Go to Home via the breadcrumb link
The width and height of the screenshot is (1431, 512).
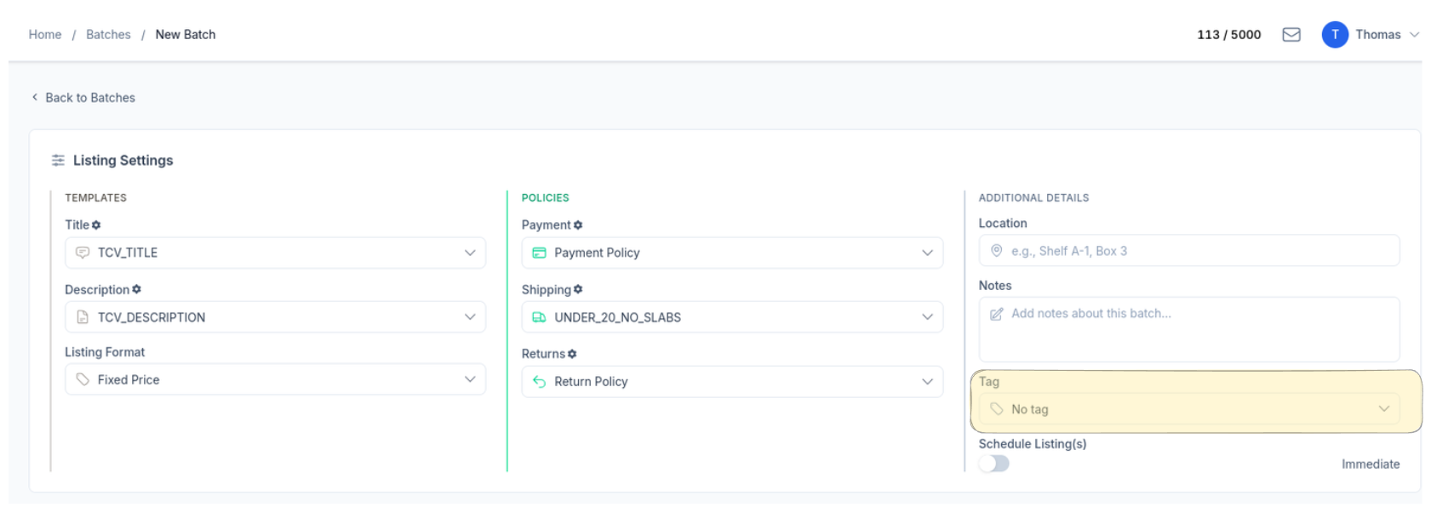[x=44, y=34]
